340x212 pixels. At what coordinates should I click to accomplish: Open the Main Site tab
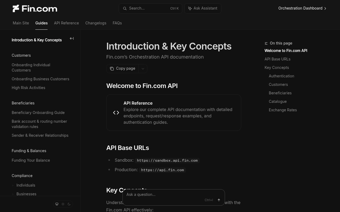point(21,23)
